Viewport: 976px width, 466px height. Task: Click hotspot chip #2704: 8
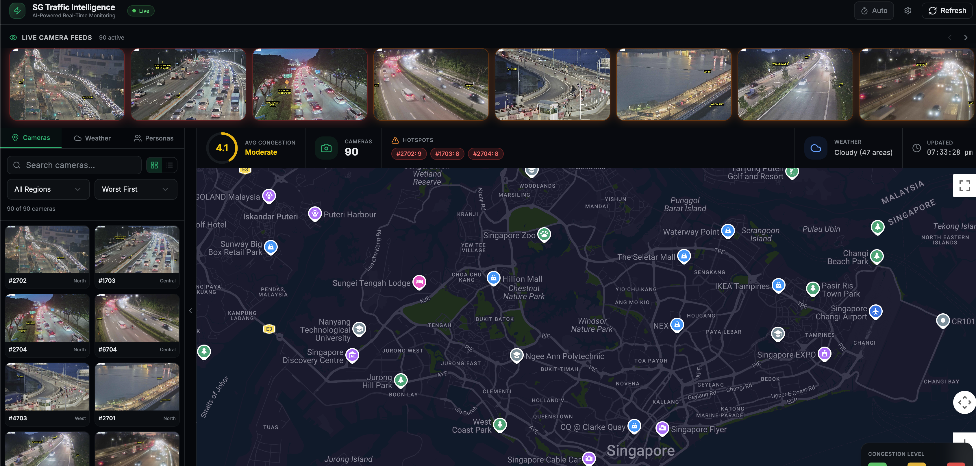pos(486,154)
